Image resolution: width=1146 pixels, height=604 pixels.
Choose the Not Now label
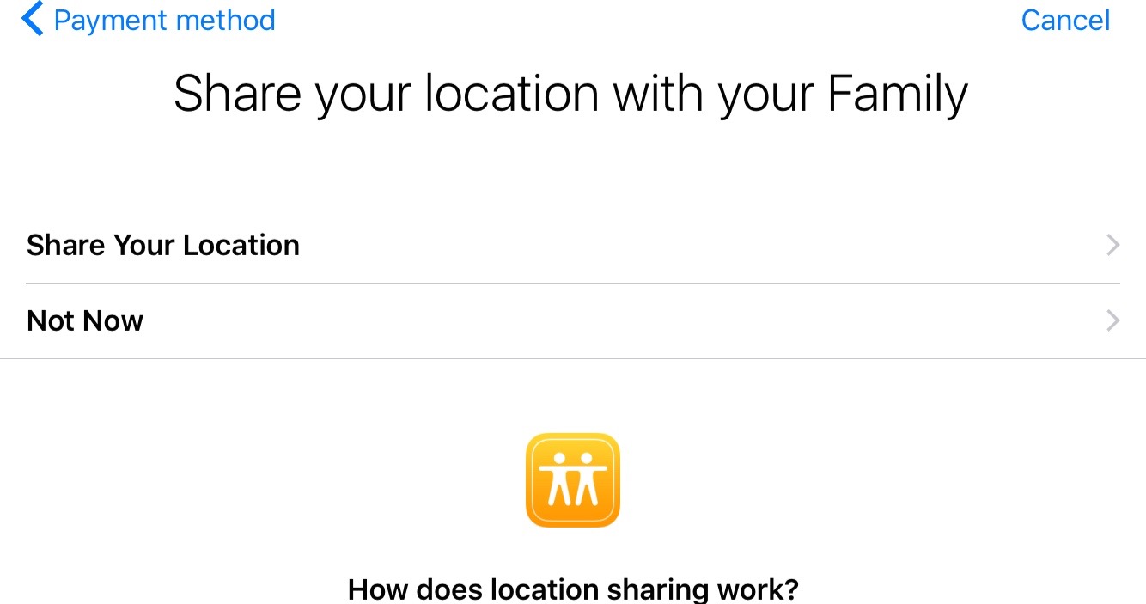click(85, 321)
